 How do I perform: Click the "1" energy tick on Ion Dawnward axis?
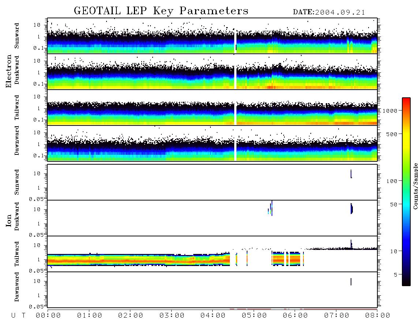[39, 295]
